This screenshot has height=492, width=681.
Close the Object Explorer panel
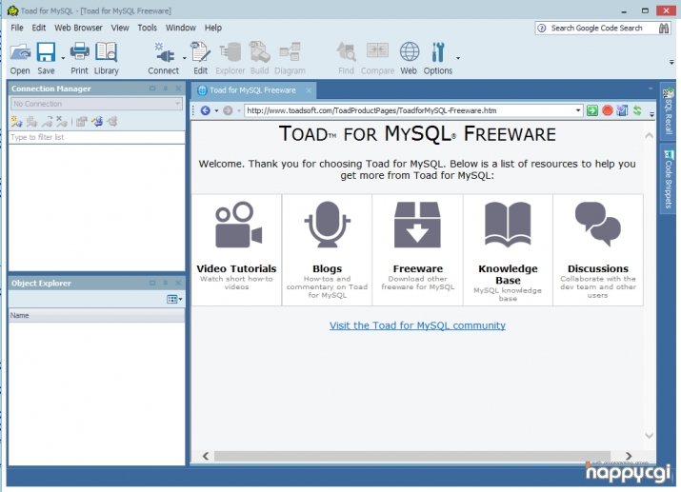click(178, 283)
